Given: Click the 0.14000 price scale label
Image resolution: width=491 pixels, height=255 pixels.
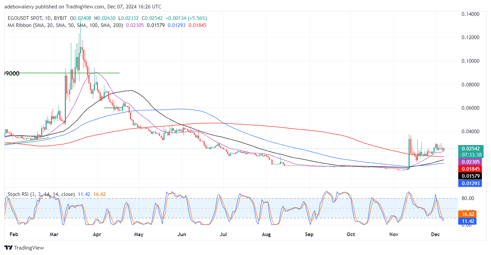Looking at the screenshot, I should [x=471, y=14].
